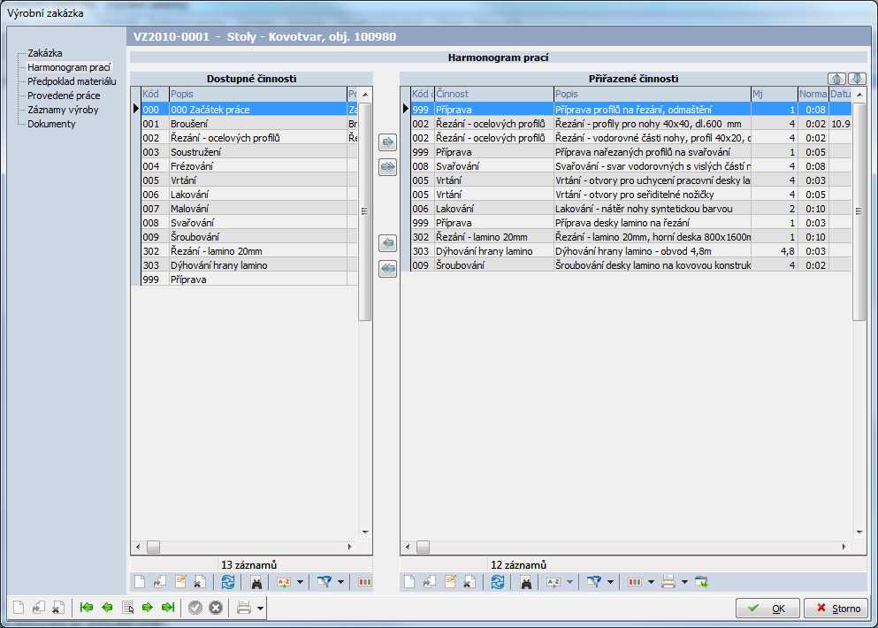Expand filter dropdown in Přiřazené činnosti toolbar
878x628 pixels.
[x=610, y=583]
